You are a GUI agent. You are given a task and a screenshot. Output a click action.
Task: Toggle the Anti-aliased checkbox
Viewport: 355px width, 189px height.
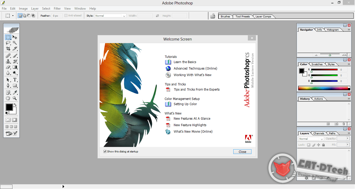(x=66, y=16)
